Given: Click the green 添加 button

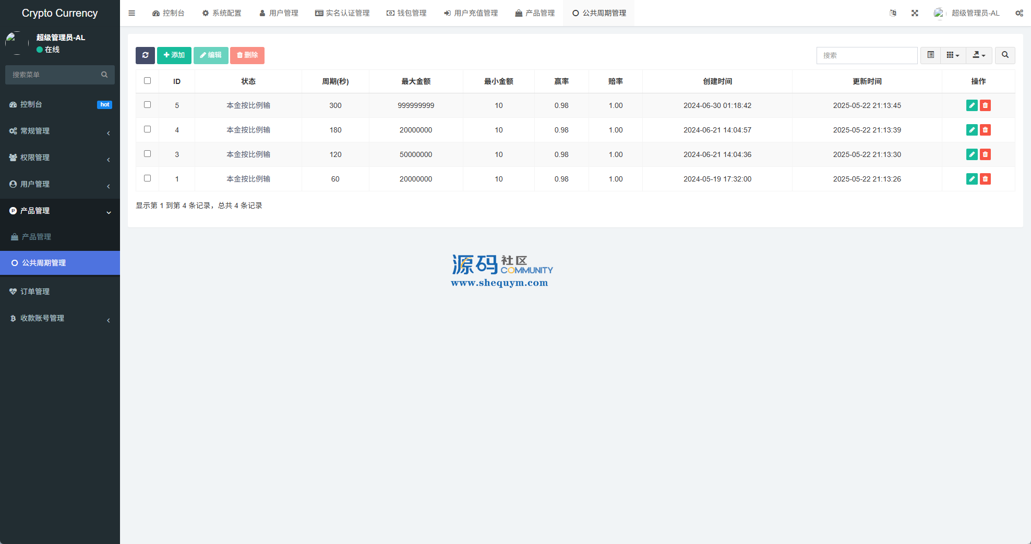Looking at the screenshot, I should point(174,55).
